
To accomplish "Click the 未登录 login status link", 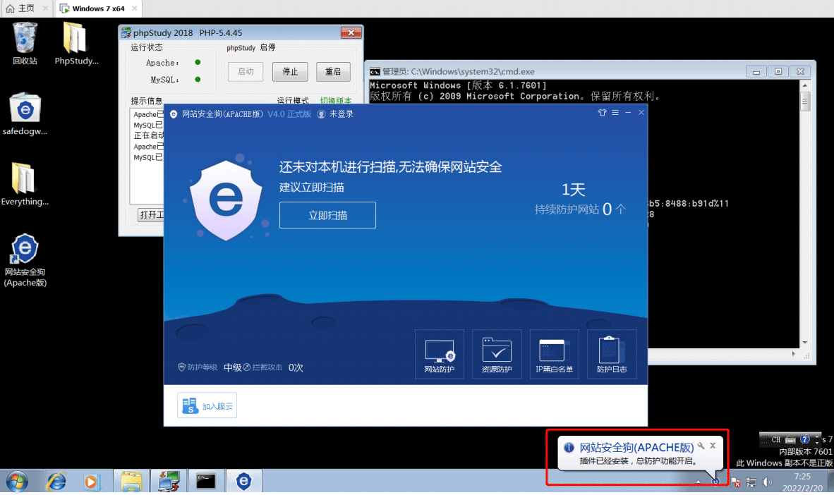I will pos(341,114).
